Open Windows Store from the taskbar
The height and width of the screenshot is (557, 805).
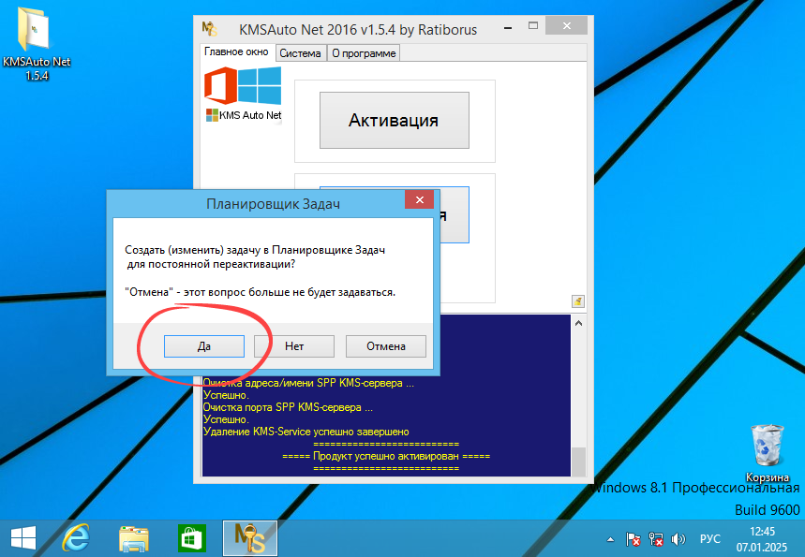[x=192, y=538]
